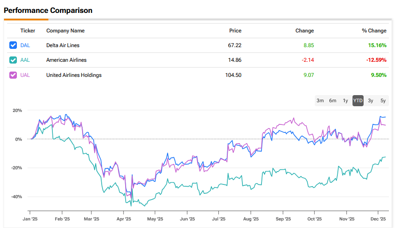Screen dimensions: 400x228
Task: Open the UAL ticker link
Action: [25, 75]
